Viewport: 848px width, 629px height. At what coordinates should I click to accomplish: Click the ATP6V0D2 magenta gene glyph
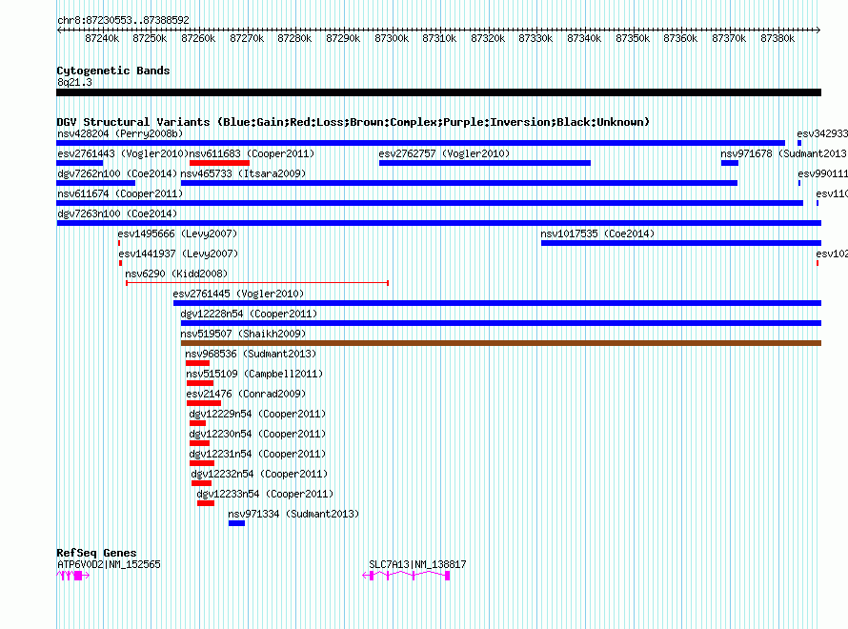pyautogui.click(x=73, y=576)
